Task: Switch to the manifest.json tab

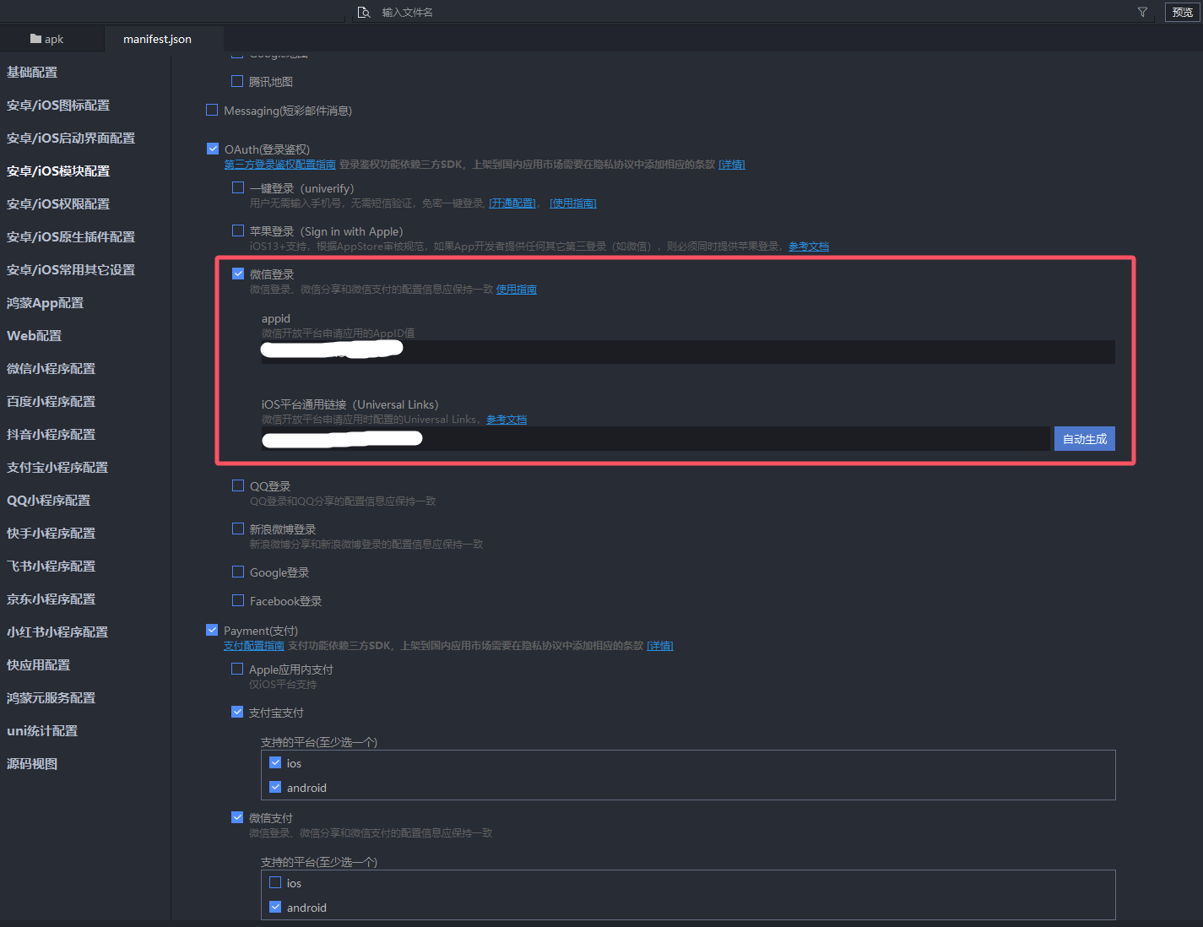Action: (x=157, y=39)
